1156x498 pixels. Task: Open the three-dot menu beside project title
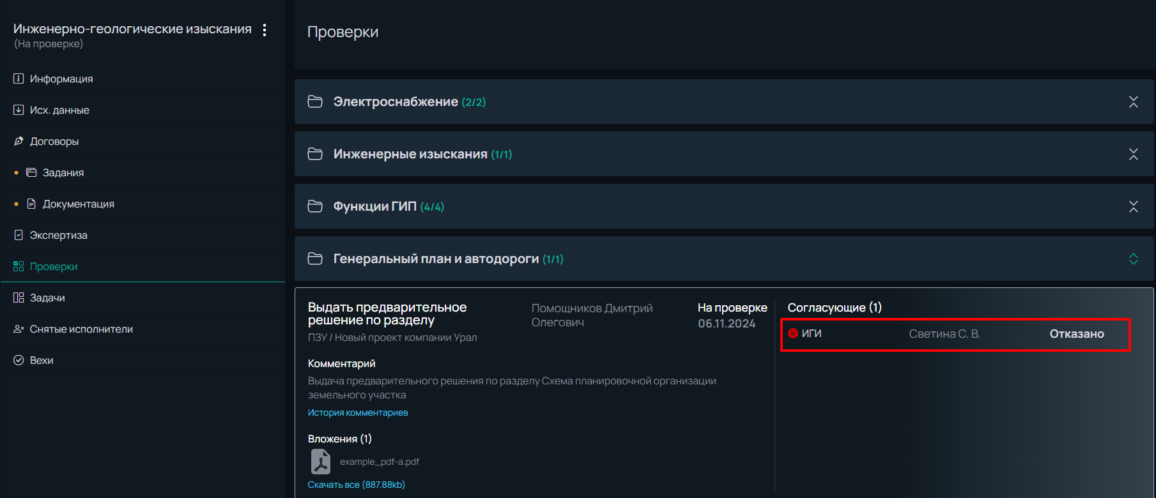(265, 30)
